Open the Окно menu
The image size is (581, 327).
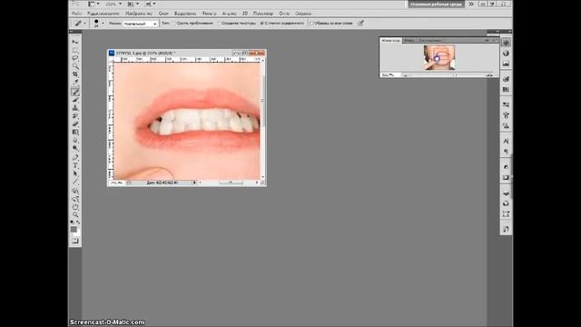pos(284,14)
